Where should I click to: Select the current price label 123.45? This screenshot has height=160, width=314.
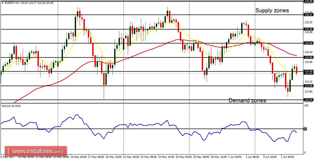point(308,74)
